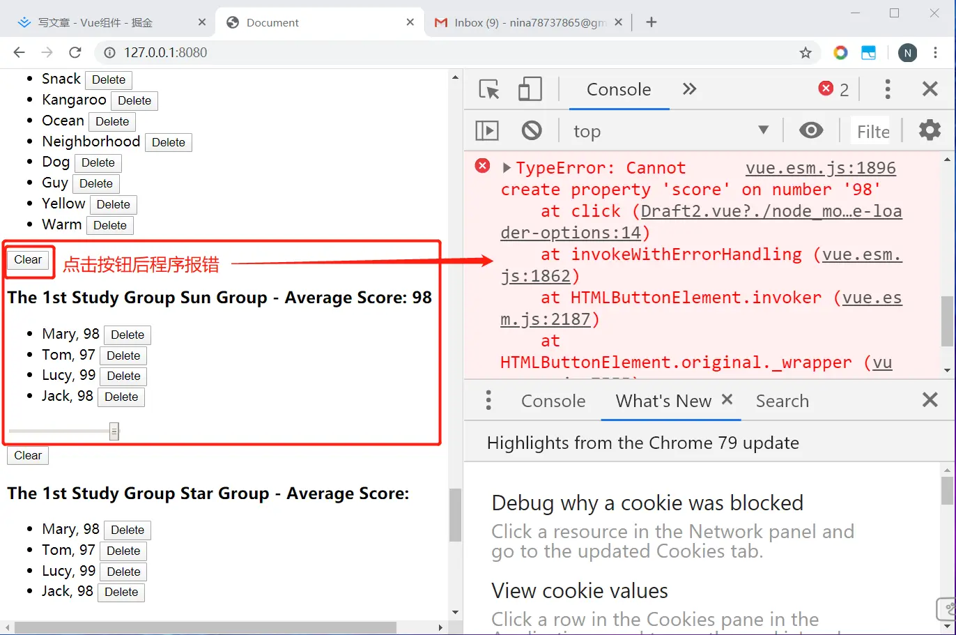Show the console sidebar
This screenshot has height=635, width=956.
pos(487,130)
